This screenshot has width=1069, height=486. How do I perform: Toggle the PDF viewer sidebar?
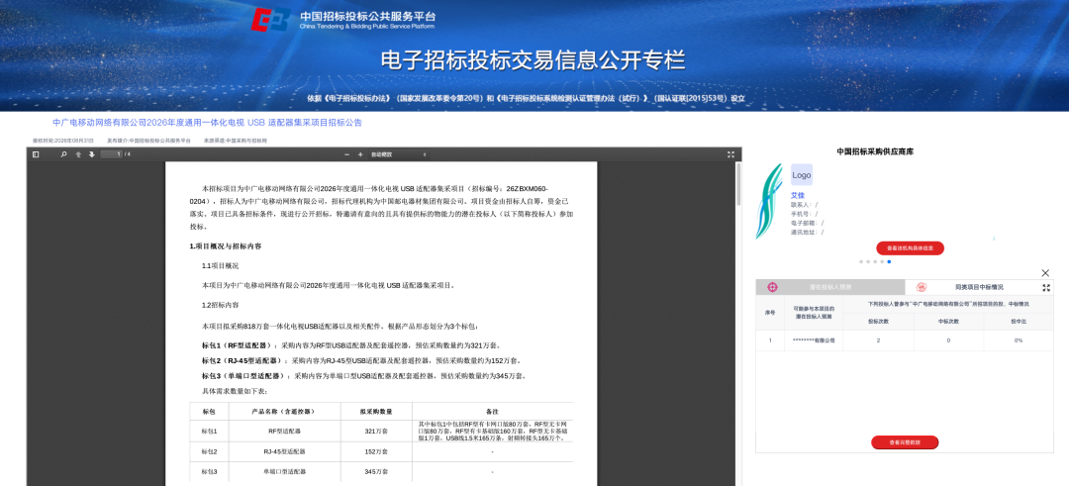[36, 154]
